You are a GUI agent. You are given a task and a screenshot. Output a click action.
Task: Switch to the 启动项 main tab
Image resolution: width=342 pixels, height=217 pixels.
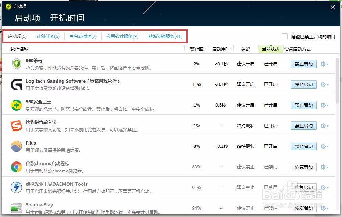pyautogui.click(x=28, y=18)
